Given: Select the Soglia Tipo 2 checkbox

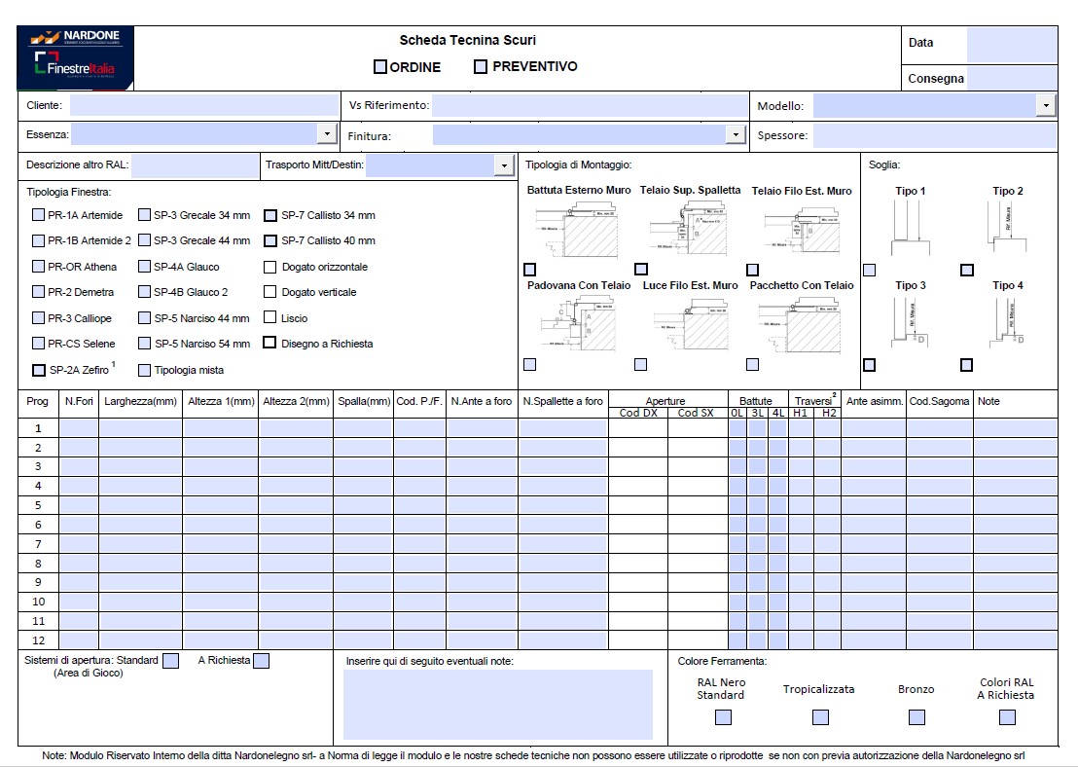Looking at the screenshot, I should (967, 270).
